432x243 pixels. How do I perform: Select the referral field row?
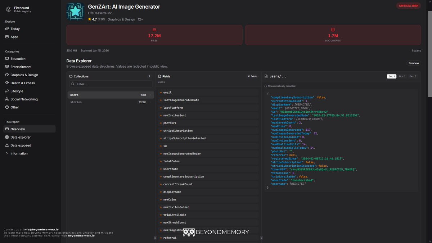coord(208,238)
